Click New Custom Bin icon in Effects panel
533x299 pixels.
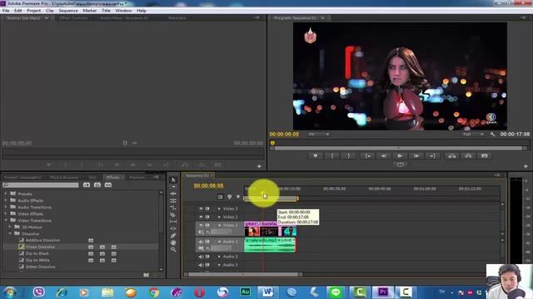pos(147,275)
